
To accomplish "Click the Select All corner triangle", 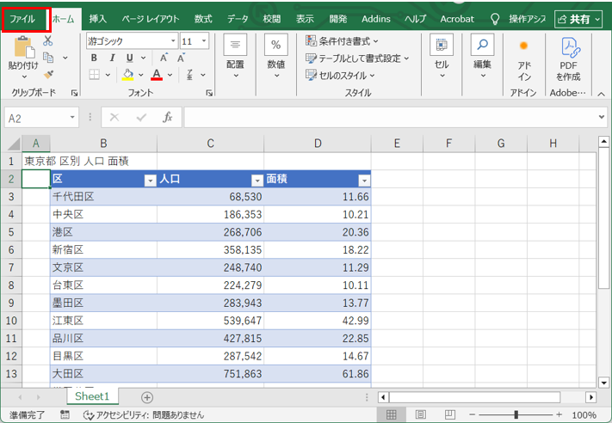I will (x=14, y=144).
